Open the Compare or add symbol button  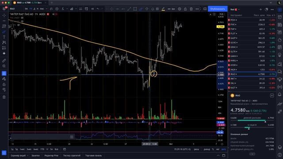pyautogui.click(x=57, y=9)
